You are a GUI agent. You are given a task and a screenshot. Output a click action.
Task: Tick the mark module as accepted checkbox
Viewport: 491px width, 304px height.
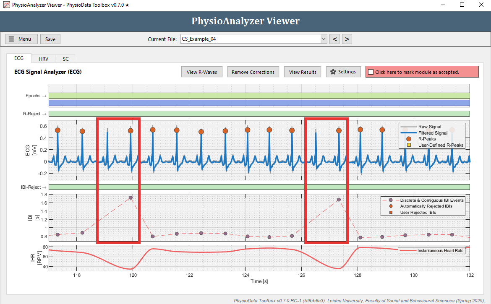[371, 72]
